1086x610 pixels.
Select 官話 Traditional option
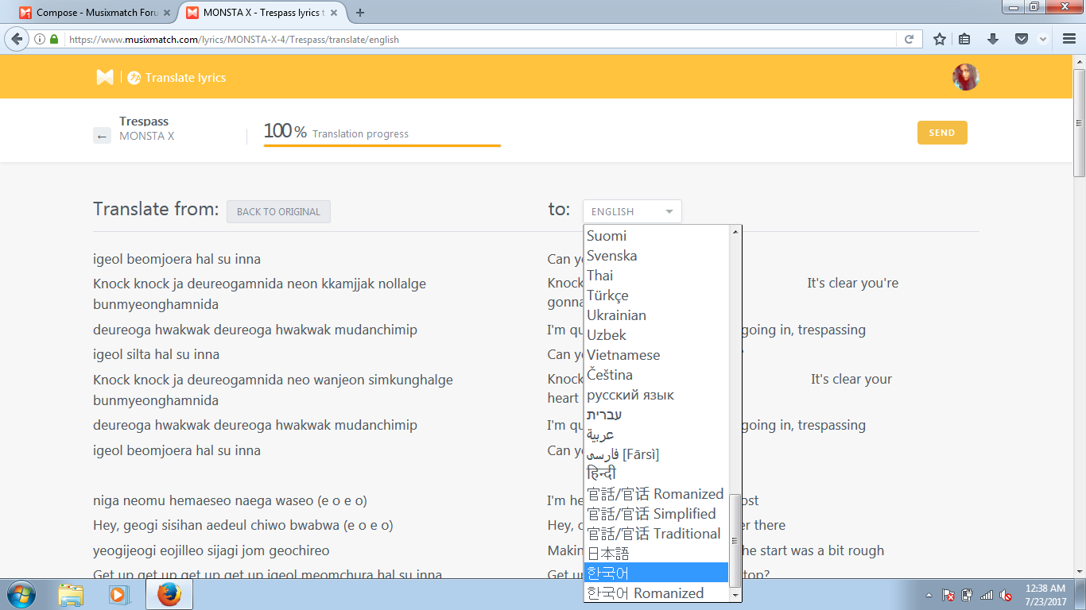(657, 534)
